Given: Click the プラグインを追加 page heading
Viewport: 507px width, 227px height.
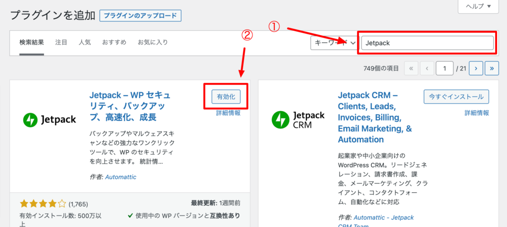Looking at the screenshot, I should click(53, 15).
